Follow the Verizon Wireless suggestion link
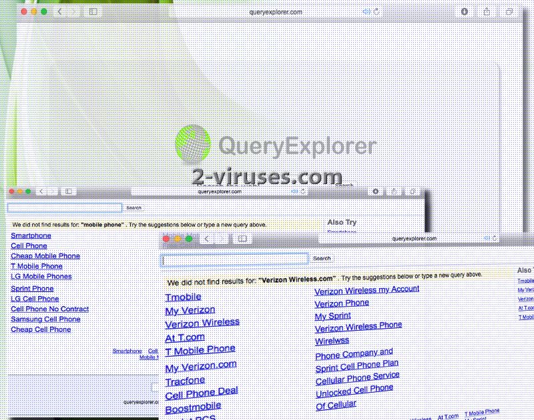The height and width of the screenshot is (420, 534). tap(202, 323)
